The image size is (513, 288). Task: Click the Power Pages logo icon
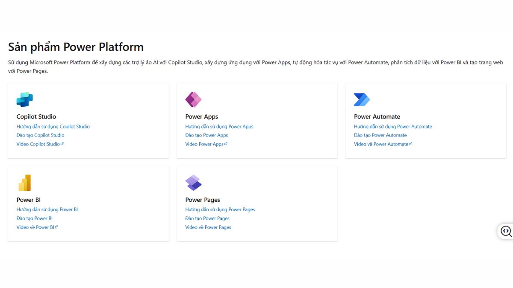(193, 183)
